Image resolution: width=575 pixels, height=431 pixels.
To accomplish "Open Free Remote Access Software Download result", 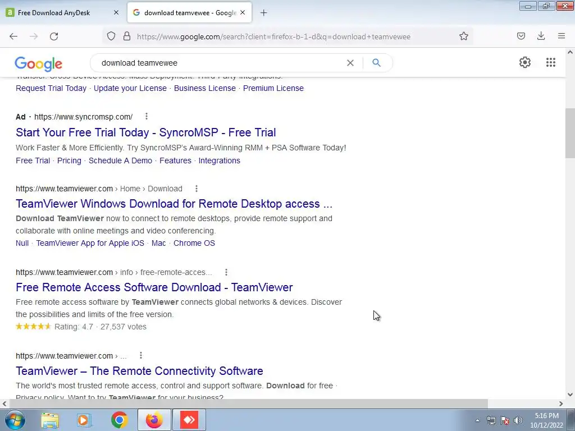I will pos(154,287).
